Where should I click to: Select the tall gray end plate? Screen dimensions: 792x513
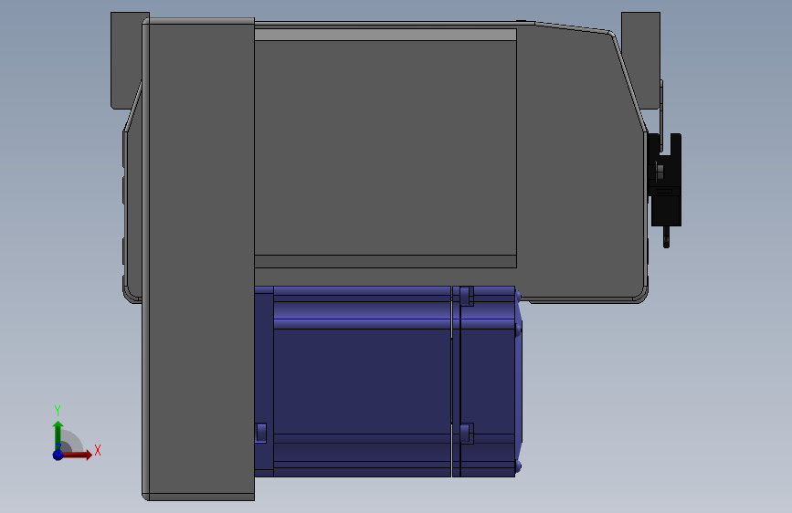coord(198,259)
